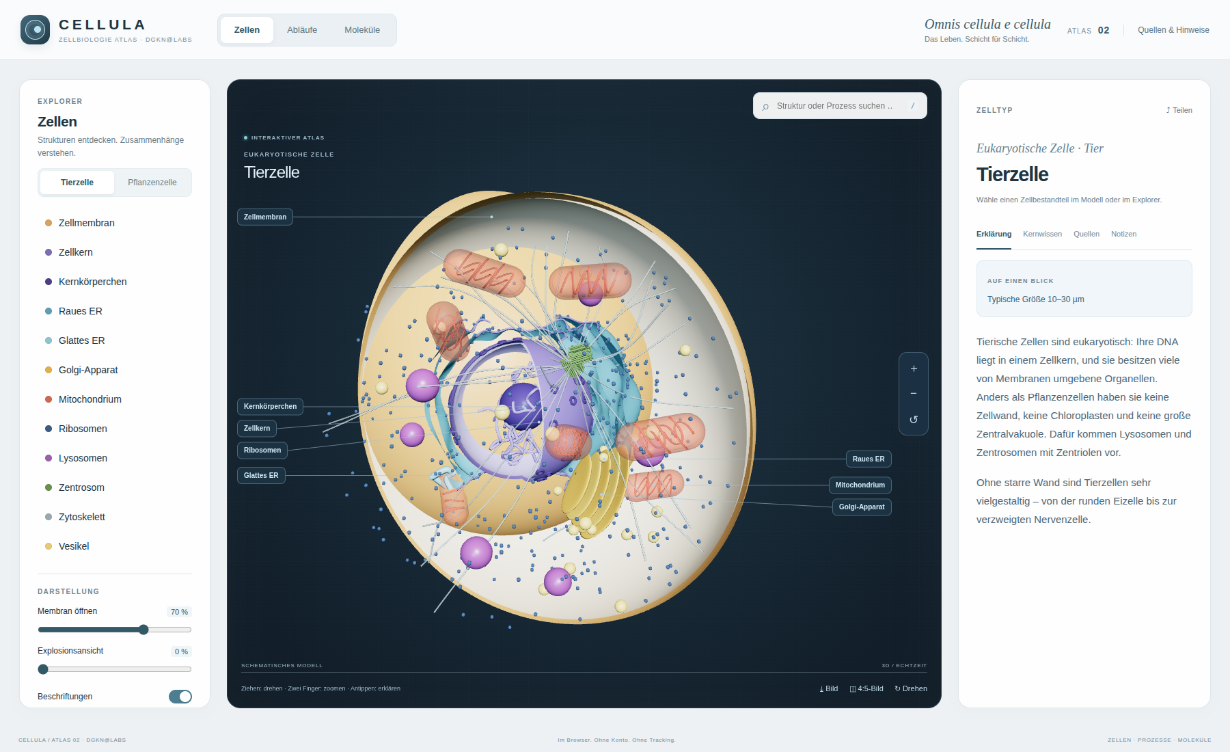Click the Zellmembran label on model

pos(265,217)
